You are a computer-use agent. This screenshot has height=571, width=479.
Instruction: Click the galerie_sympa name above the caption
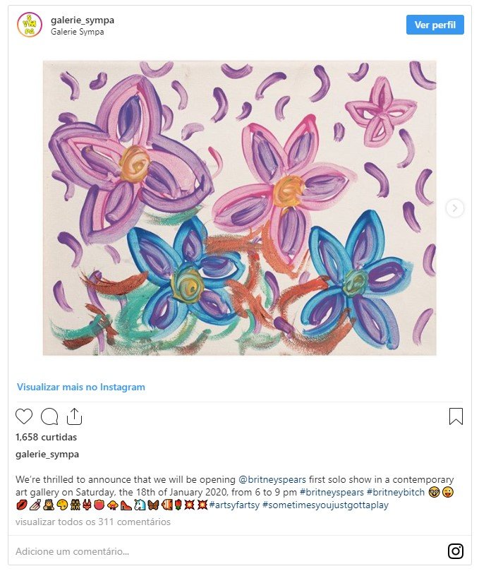[x=47, y=454]
